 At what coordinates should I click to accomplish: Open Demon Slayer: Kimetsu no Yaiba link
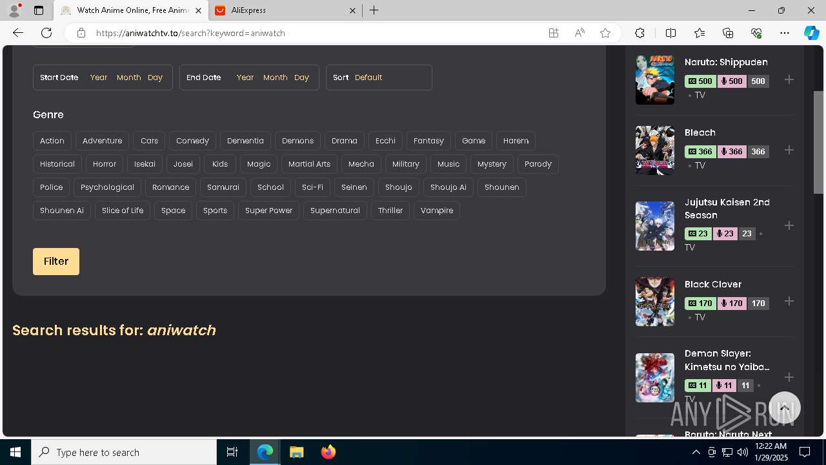click(x=727, y=360)
